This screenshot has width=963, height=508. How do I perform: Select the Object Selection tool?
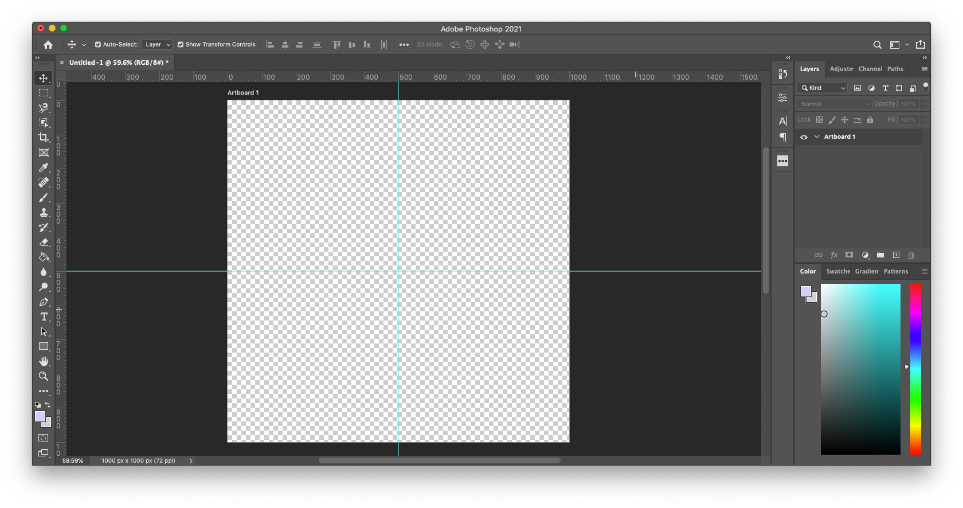point(44,123)
